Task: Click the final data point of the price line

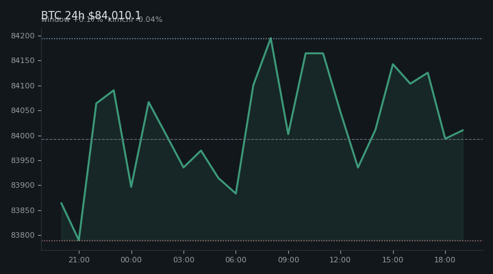Action: coord(463,130)
